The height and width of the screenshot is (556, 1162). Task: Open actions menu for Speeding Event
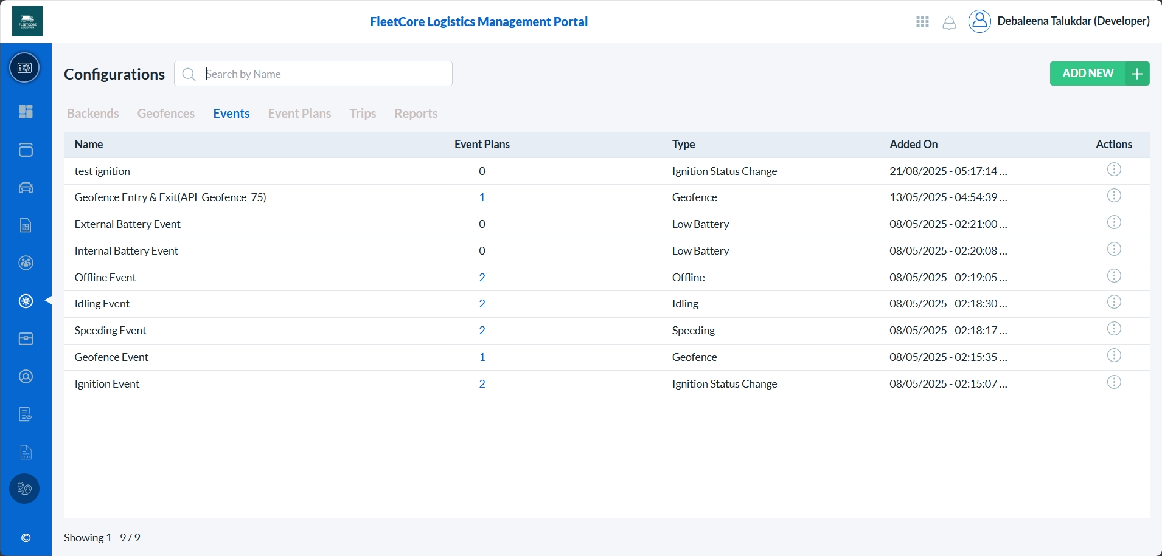(x=1113, y=329)
